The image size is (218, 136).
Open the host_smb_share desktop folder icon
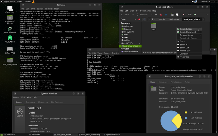(10, 60)
